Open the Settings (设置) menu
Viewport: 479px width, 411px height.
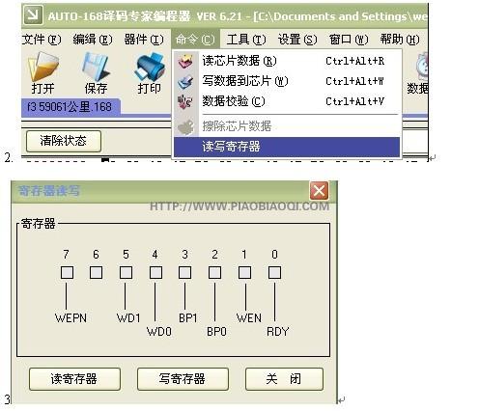tap(297, 40)
